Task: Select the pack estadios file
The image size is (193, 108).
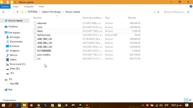Action: click(x=87, y=55)
